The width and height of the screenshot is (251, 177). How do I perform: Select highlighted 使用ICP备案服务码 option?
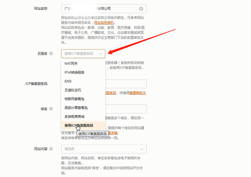pyautogui.click(x=79, y=125)
